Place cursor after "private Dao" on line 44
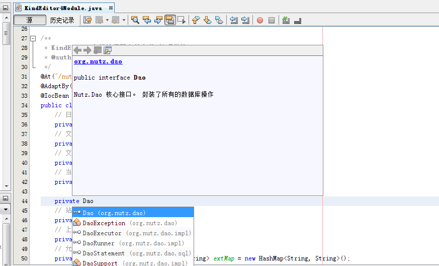The width and height of the screenshot is (439, 266). (94, 201)
